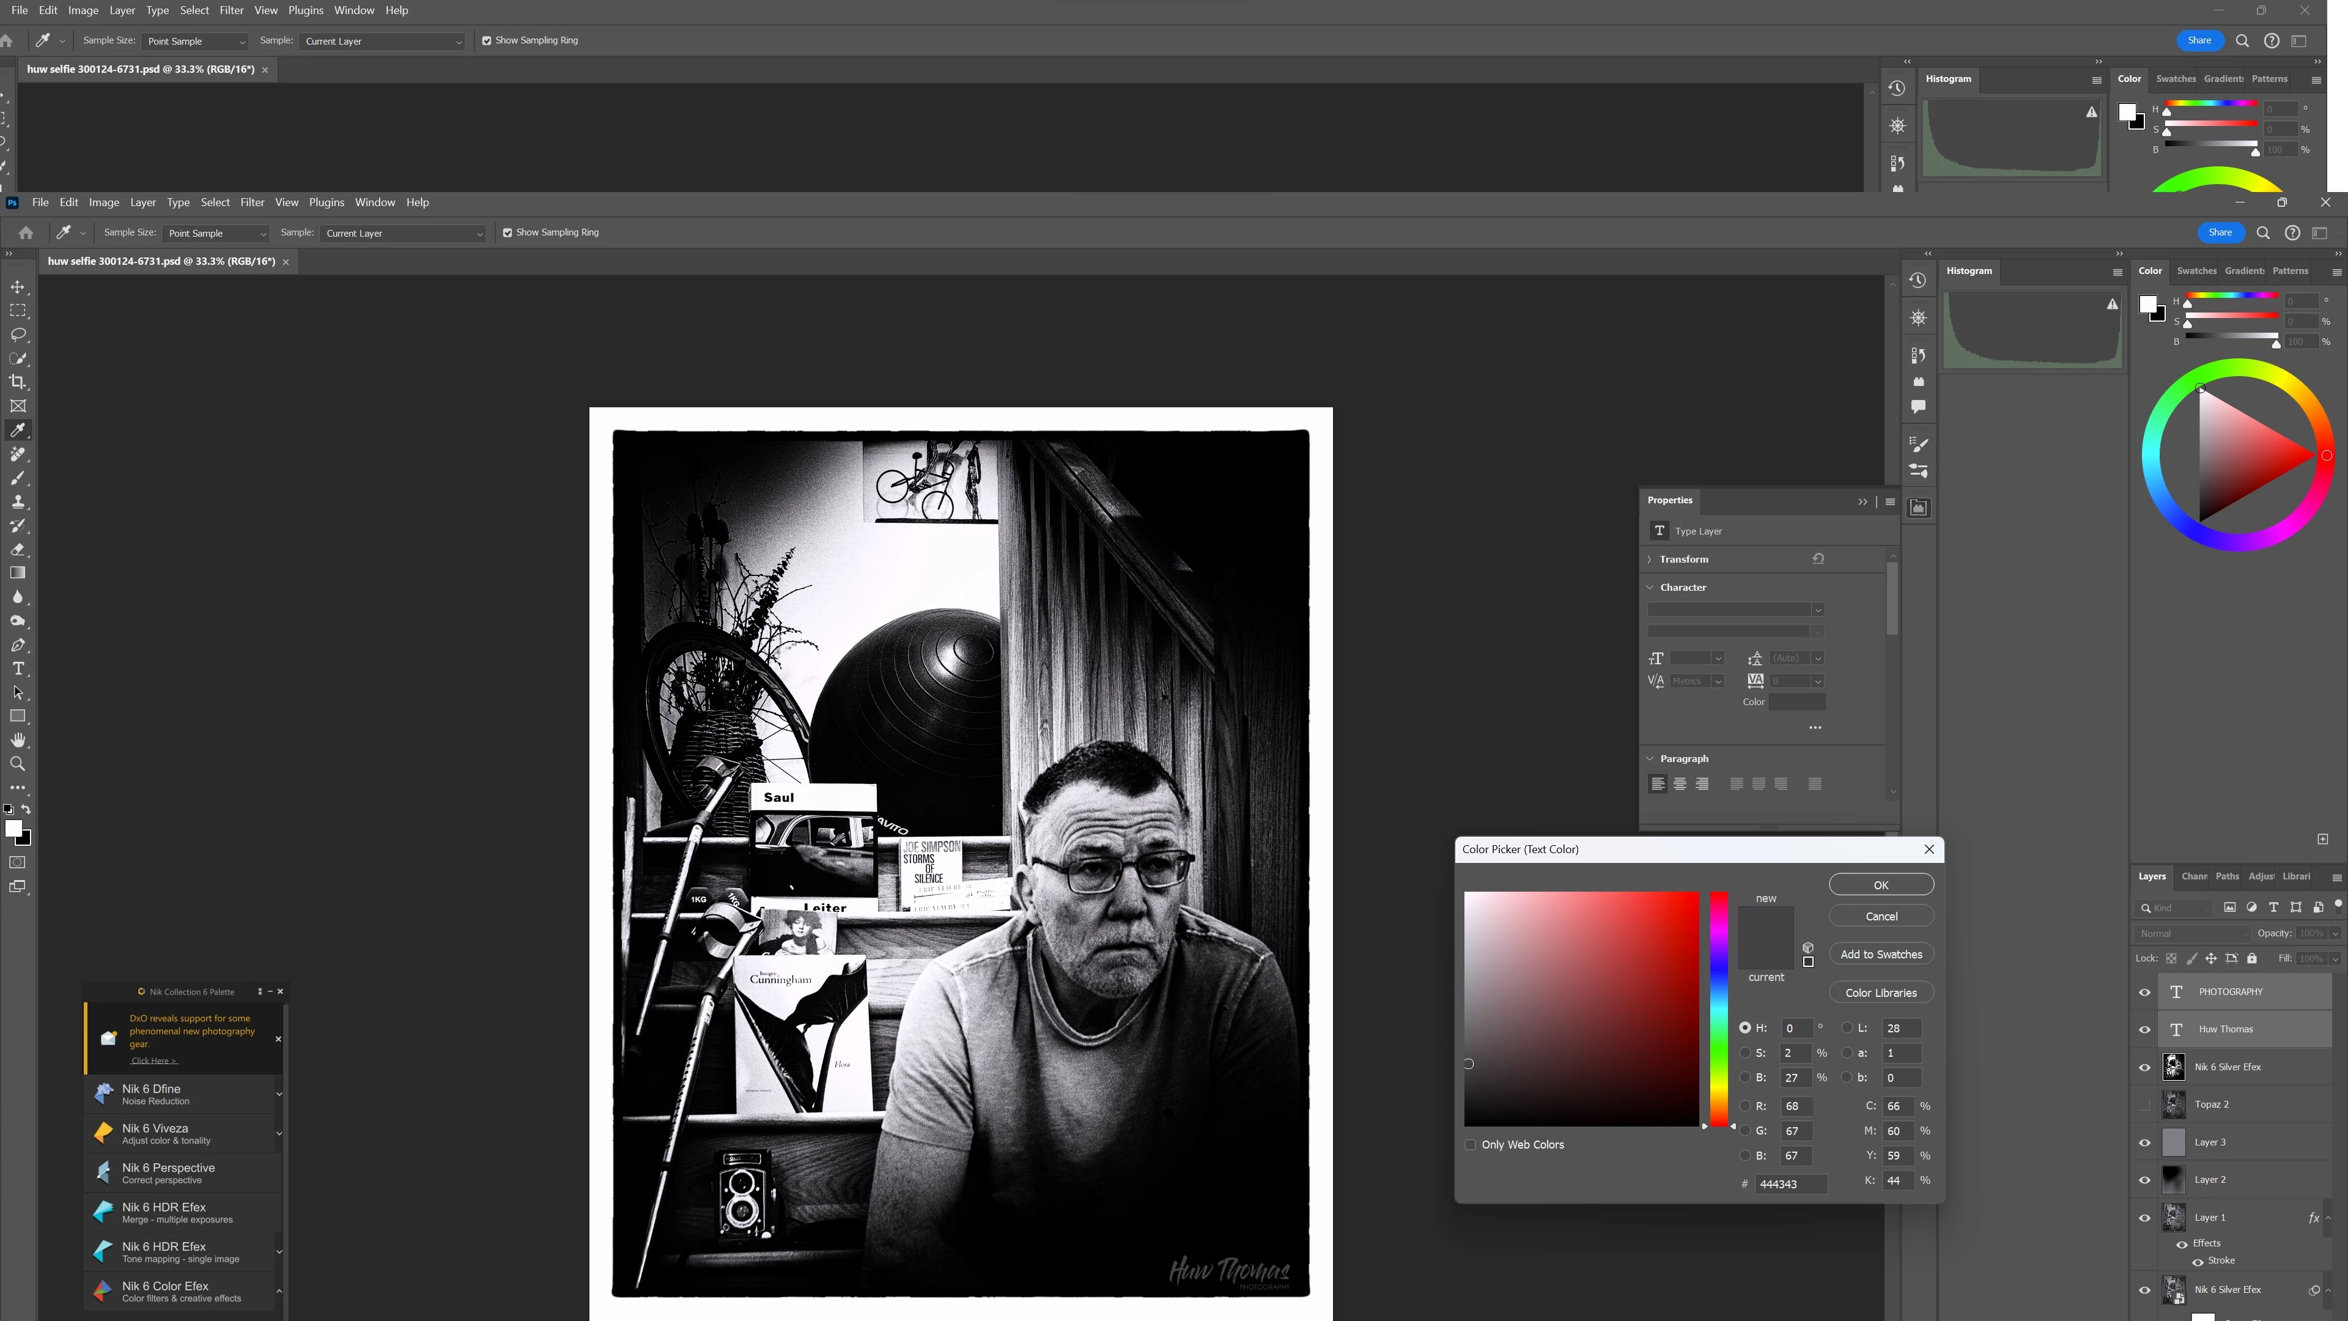Select the Move tool
2348x1321 pixels.
17,287
